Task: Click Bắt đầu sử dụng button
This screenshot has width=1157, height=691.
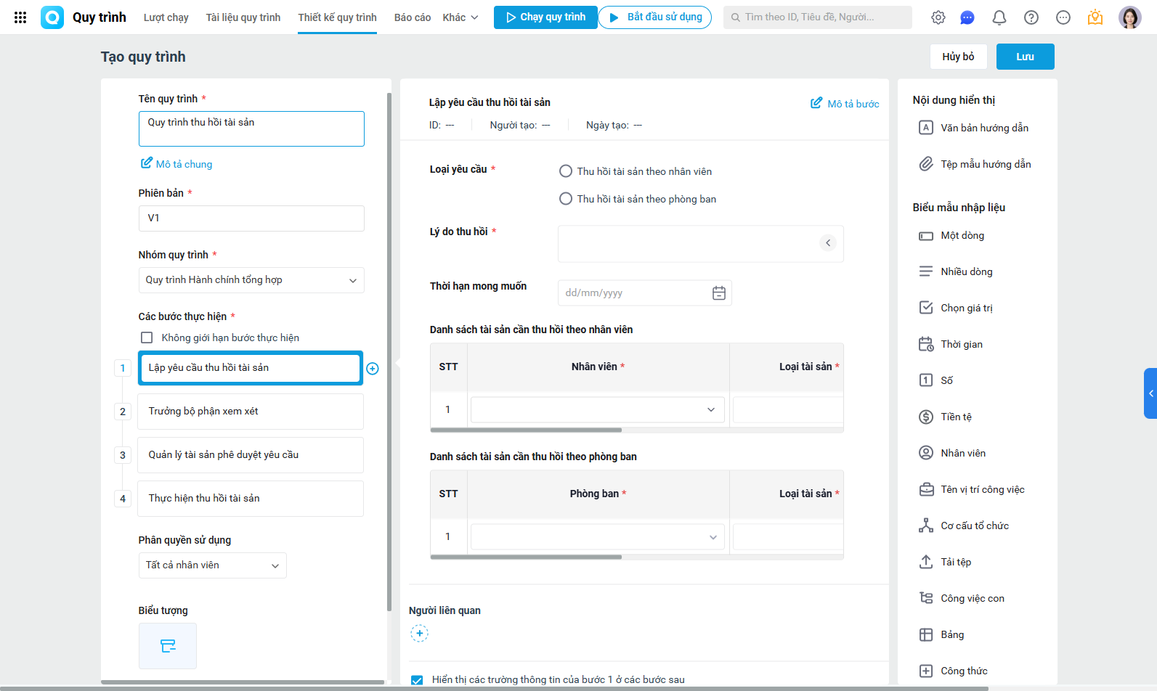Action: point(655,17)
